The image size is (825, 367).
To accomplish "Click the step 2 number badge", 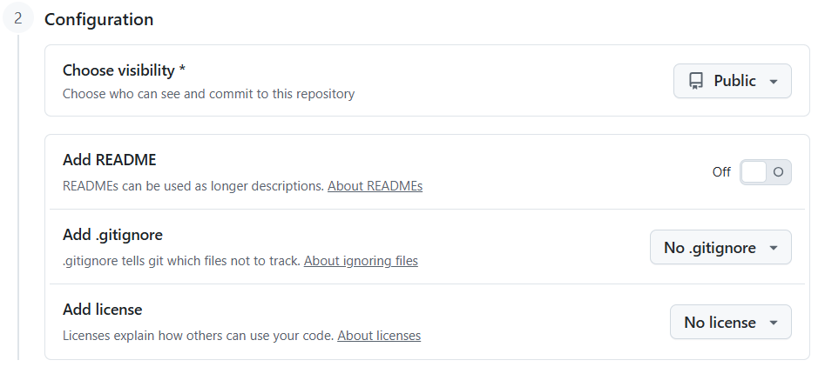I will pos(18,18).
